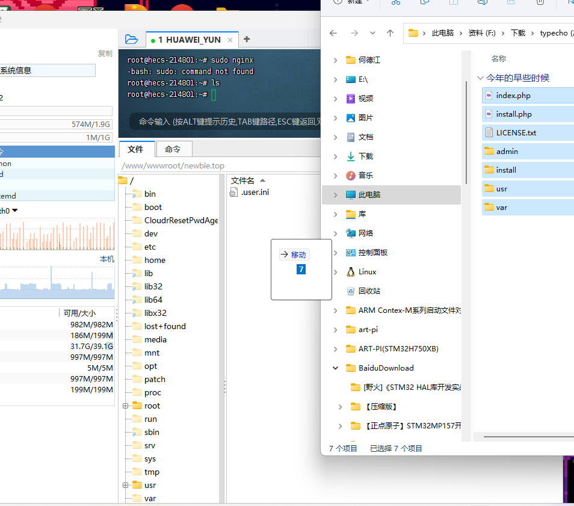This screenshot has height=506, width=574.
Task: Click the 名称 column header in Explorer
Action: pyautogui.click(x=499, y=58)
